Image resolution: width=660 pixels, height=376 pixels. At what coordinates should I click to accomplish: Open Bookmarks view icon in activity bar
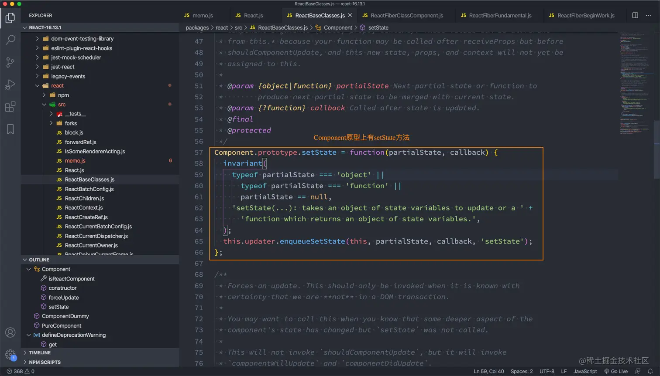tap(10, 129)
